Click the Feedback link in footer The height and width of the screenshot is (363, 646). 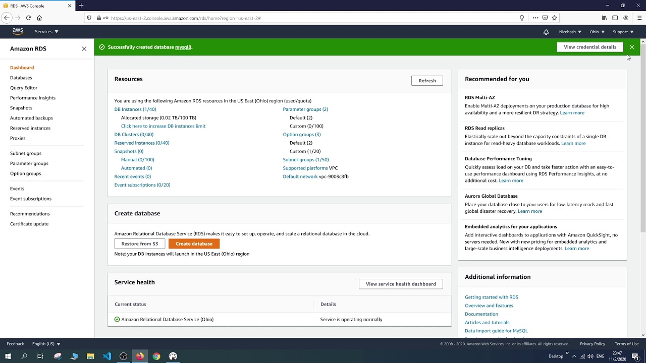[15, 344]
